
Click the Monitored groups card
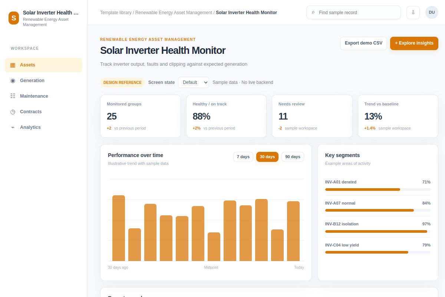click(x=141, y=116)
